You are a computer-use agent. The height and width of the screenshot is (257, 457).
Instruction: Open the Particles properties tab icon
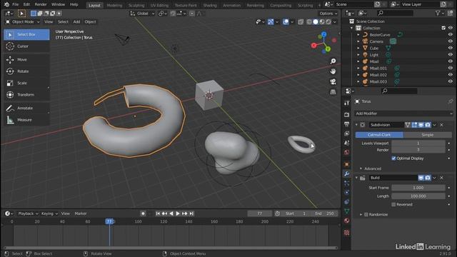pyautogui.click(x=346, y=183)
